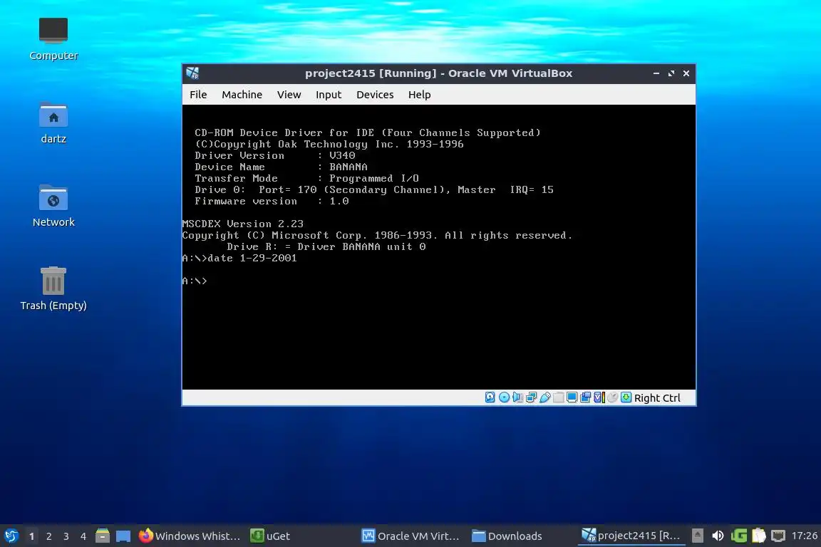Viewport: 821px width, 547px height.
Task: Click the audio indicator in VM status bar
Action: point(517,397)
